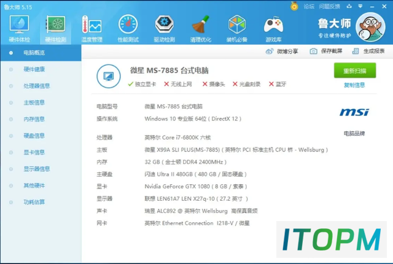Click the 电脑型号 row label
The image size is (393, 264).
(x=107, y=106)
